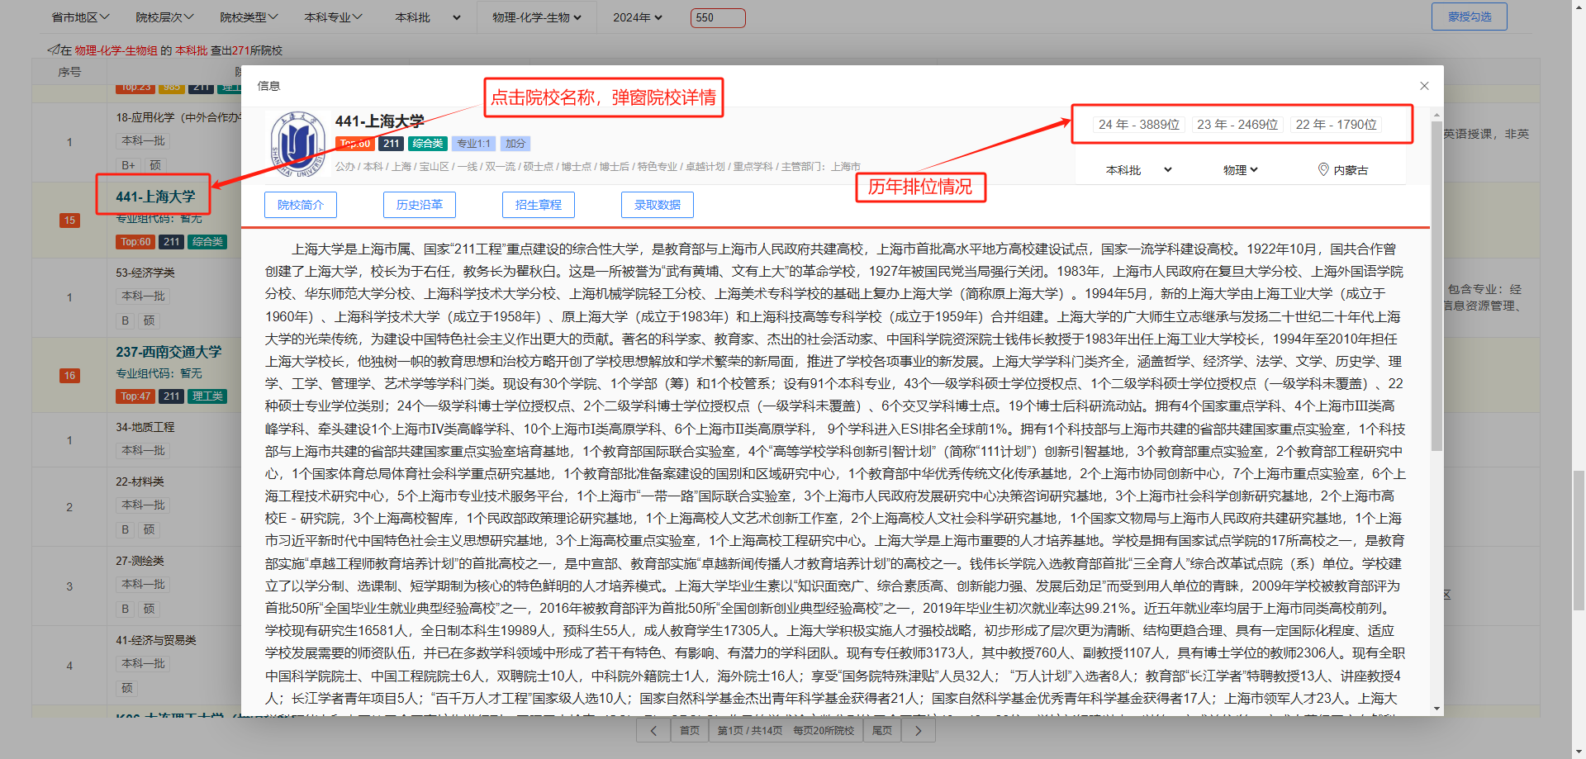Open the 物理-化学-生物 subject dropdown
The height and width of the screenshot is (759, 1586).
click(536, 17)
